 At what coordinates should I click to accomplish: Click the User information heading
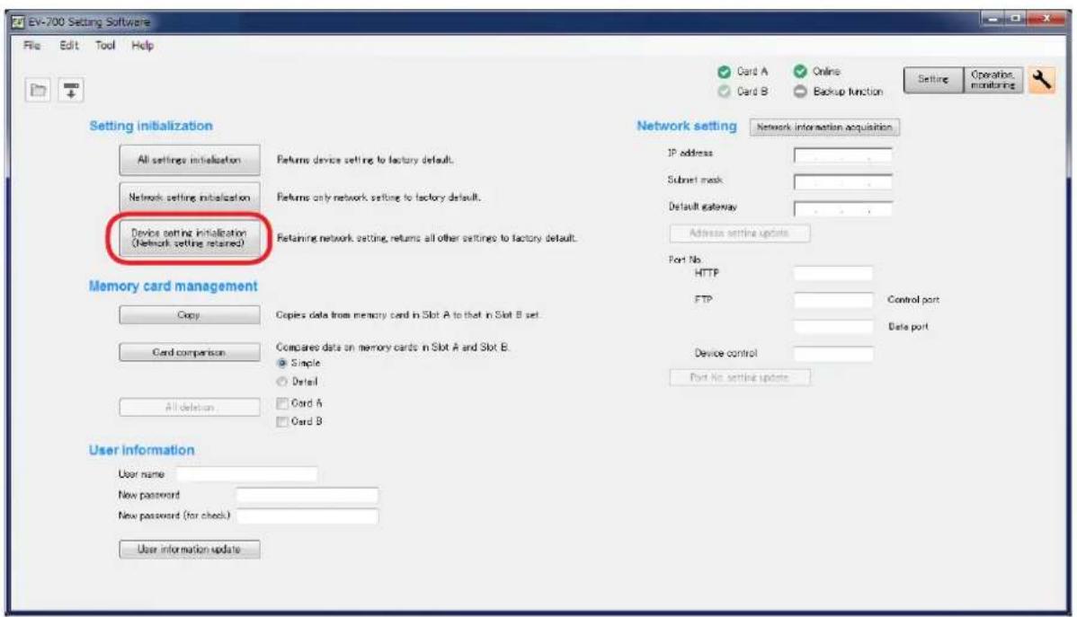pyautogui.click(x=141, y=450)
